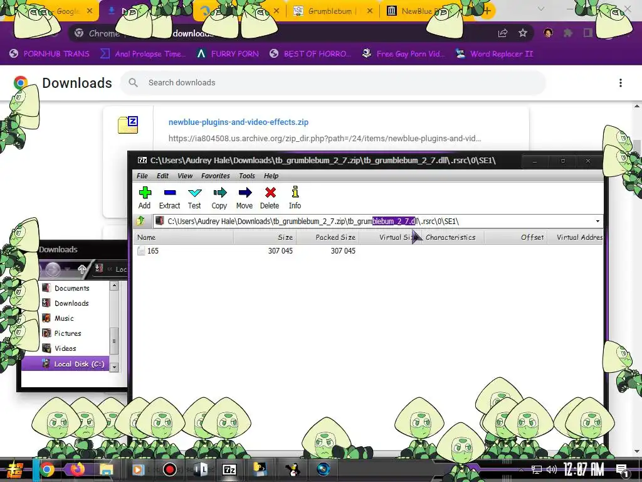This screenshot has width=642, height=482.
Task: Open the File menu in 7-Zip
Action: point(142,176)
